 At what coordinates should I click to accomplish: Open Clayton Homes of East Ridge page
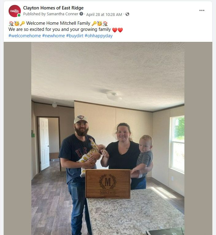tap(53, 8)
